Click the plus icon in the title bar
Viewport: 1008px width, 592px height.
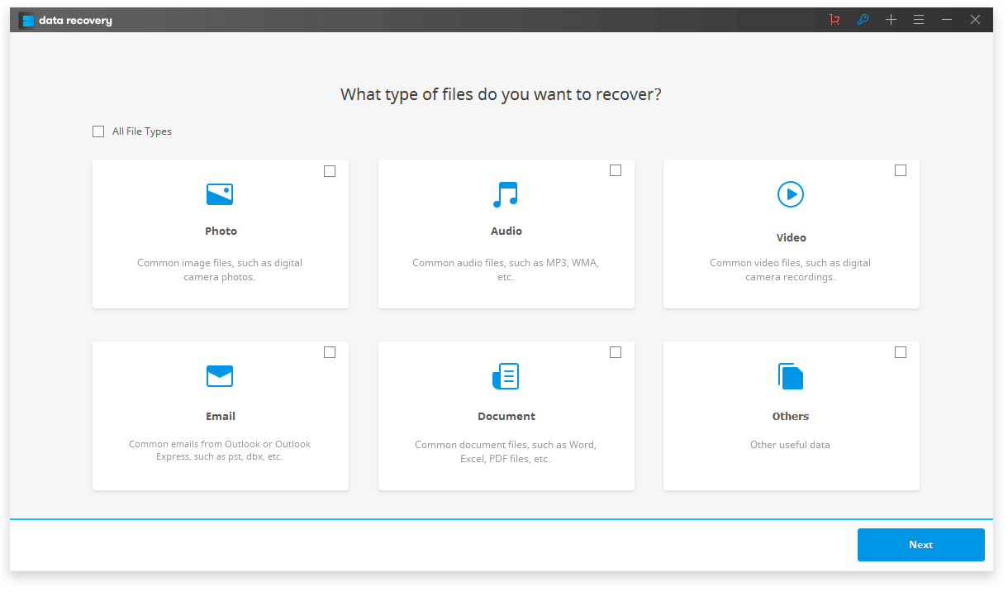coord(891,19)
